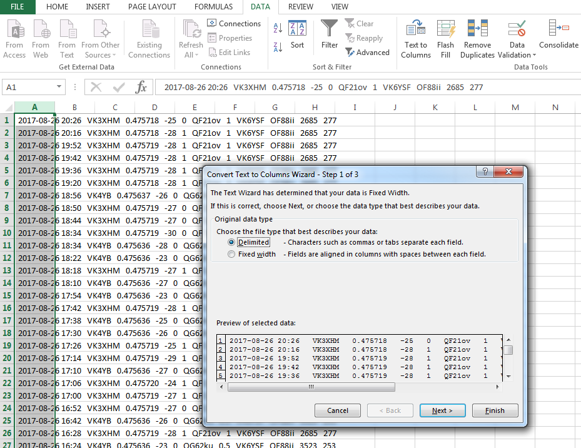Click the Flash Fill icon
581x448 pixels.
click(445, 29)
